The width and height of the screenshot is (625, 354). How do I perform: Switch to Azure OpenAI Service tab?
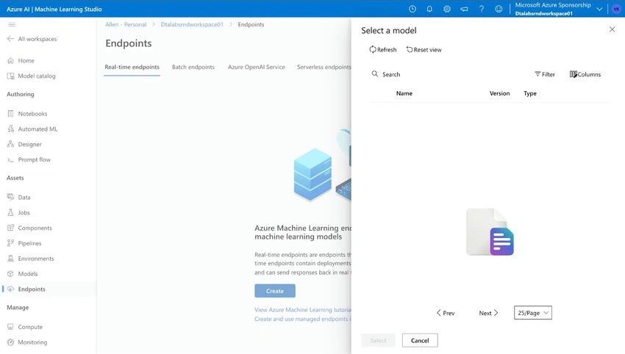(x=257, y=67)
